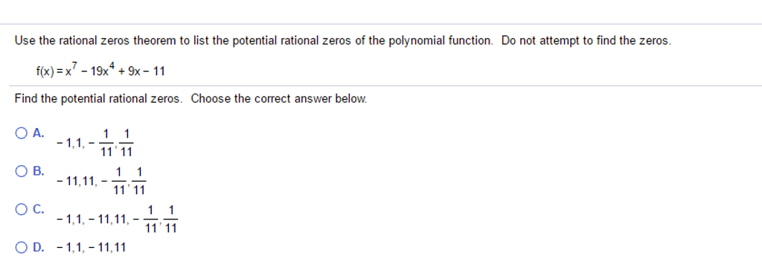Viewport: 762px width, 276px height.
Task: Click answer text '−1,1,−11,11' of option D
Action: [91, 248]
